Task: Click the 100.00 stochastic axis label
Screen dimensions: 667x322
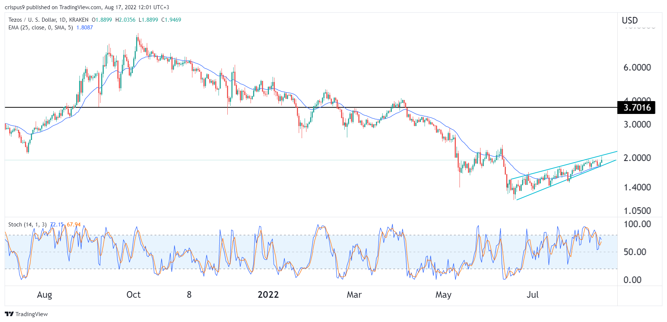Action: click(637, 224)
